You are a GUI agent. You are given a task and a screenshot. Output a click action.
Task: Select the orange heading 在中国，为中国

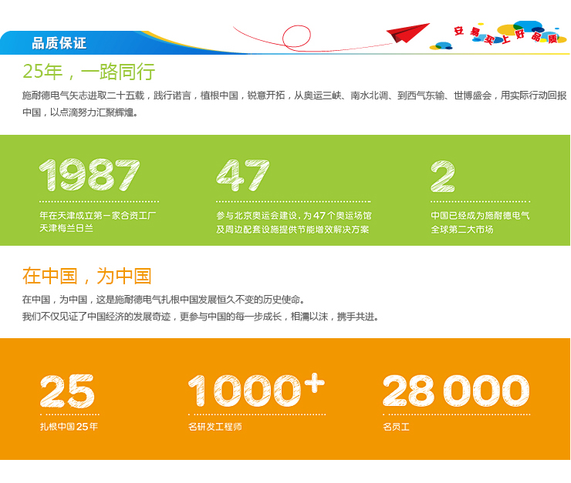click(86, 276)
